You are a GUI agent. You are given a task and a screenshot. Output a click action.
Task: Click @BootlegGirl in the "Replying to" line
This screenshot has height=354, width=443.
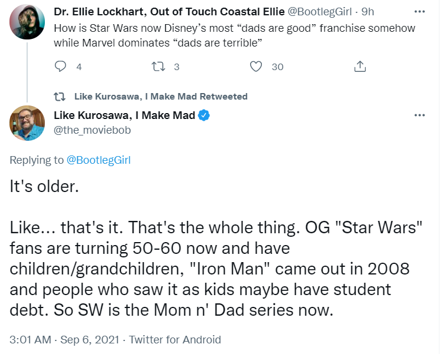click(x=98, y=160)
